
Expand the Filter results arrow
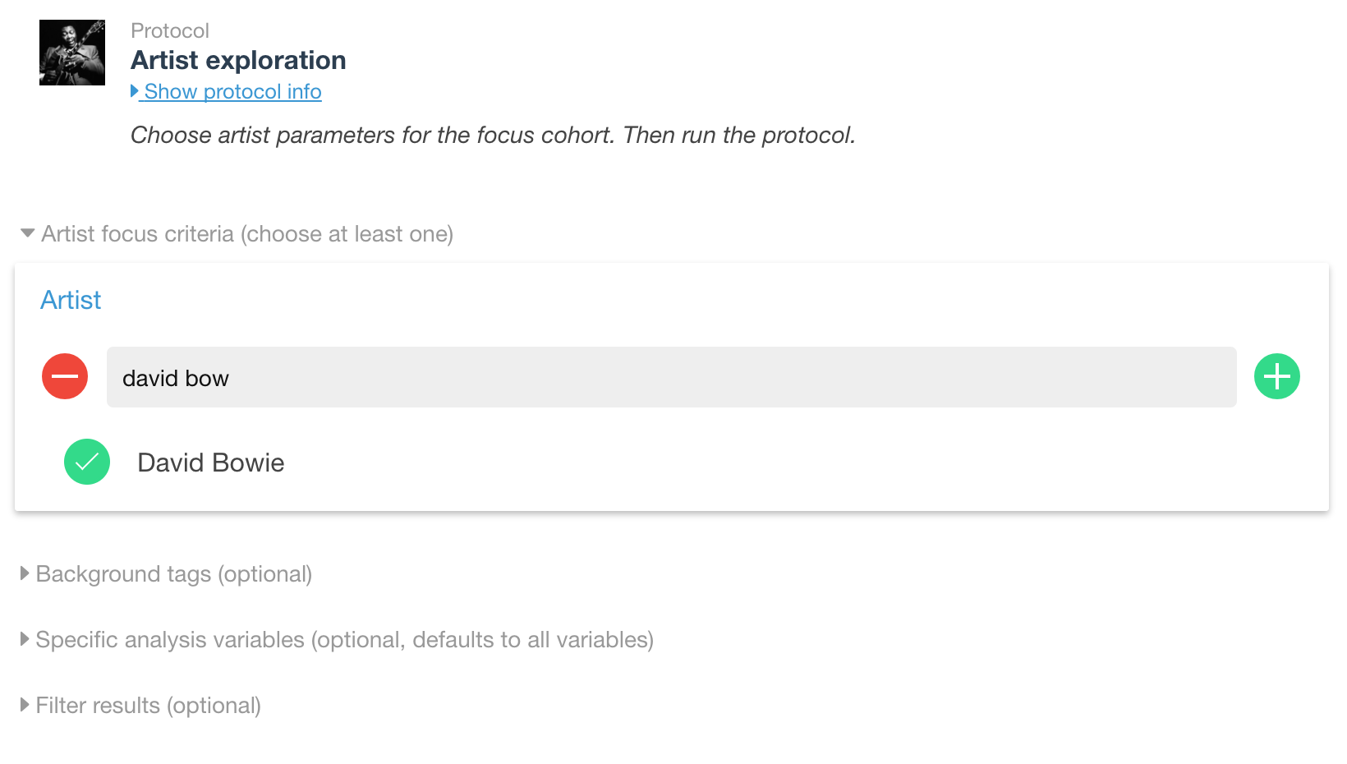(25, 705)
